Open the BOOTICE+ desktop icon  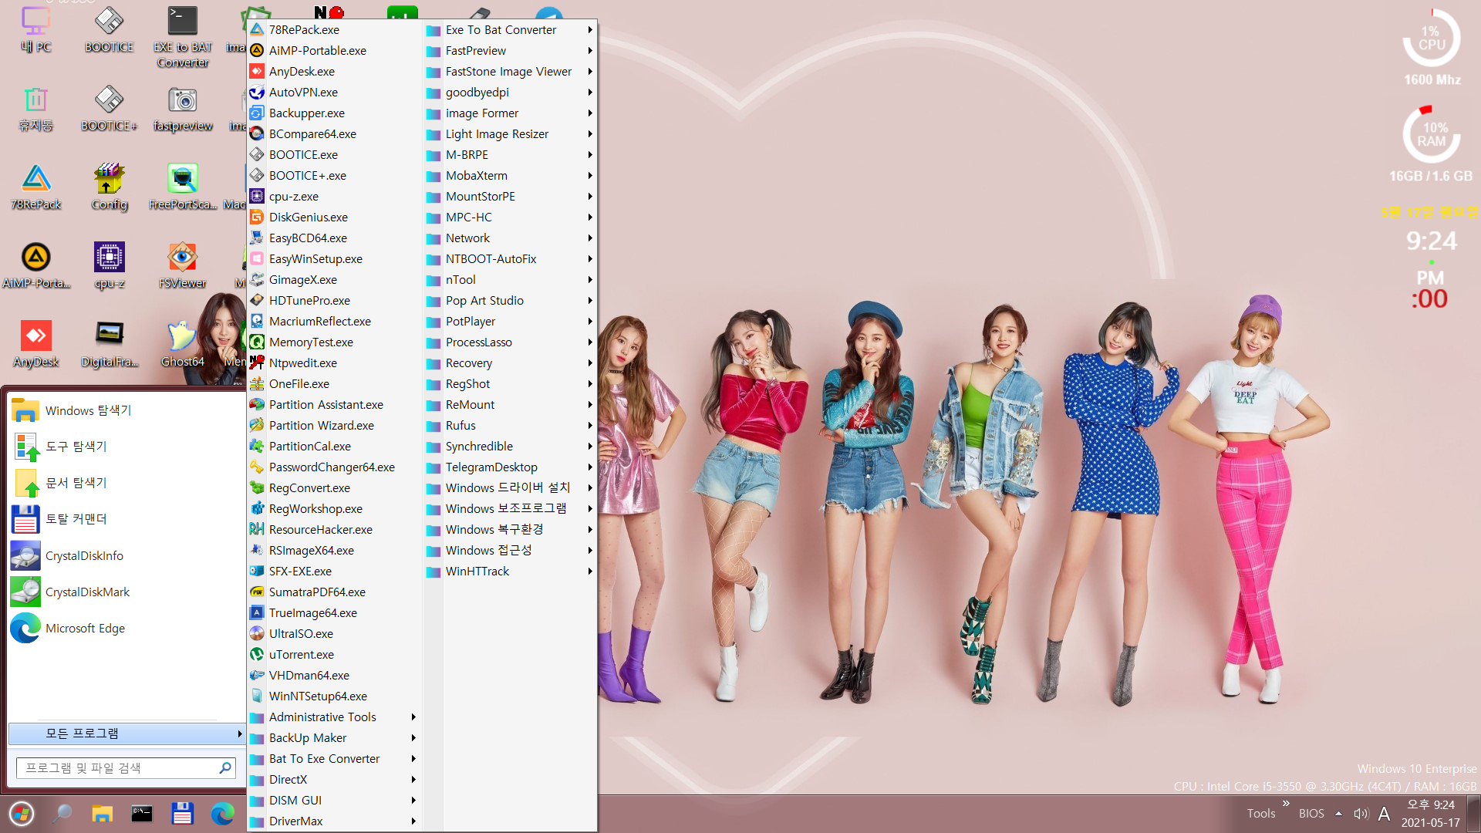[x=109, y=110]
